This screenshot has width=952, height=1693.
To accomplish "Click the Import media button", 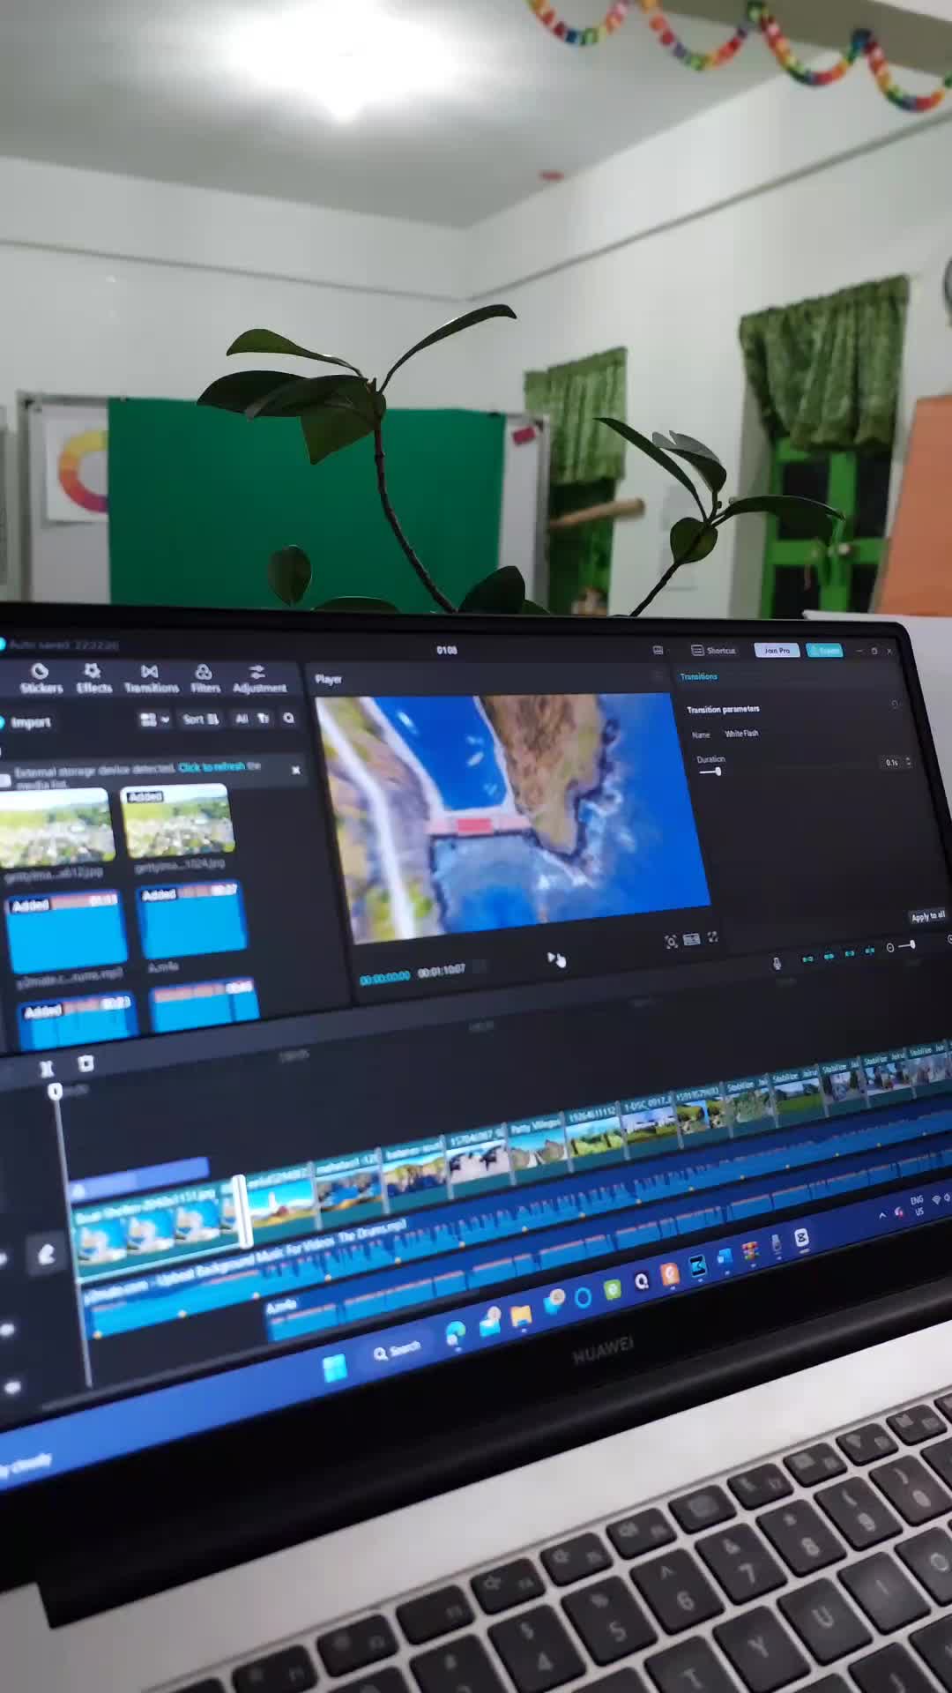I will pos(26,722).
